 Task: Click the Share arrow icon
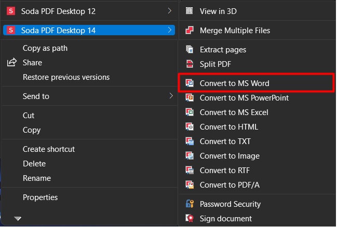tap(12, 62)
